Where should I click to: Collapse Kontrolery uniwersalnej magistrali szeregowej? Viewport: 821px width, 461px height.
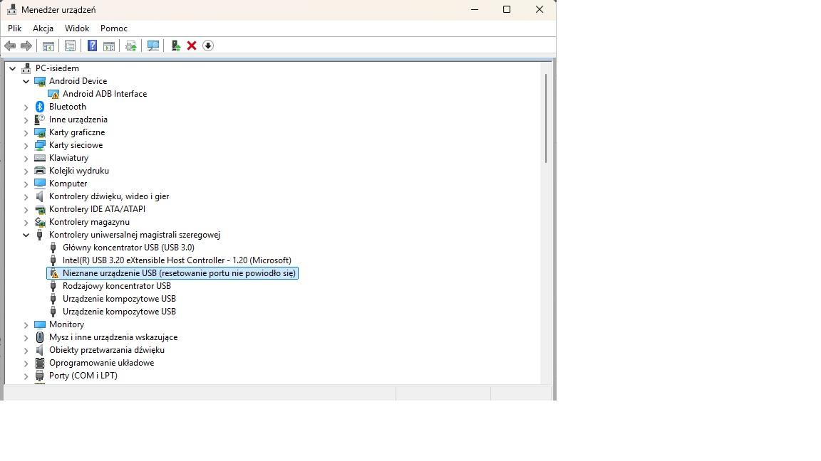(x=26, y=235)
